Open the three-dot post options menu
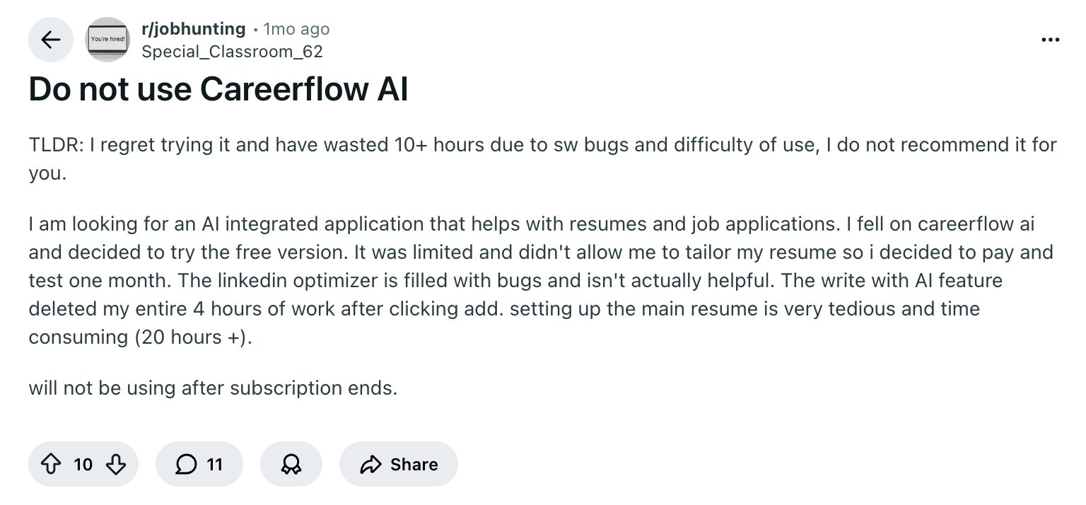This screenshot has width=1086, height=505. click(x=1051, y=40)
